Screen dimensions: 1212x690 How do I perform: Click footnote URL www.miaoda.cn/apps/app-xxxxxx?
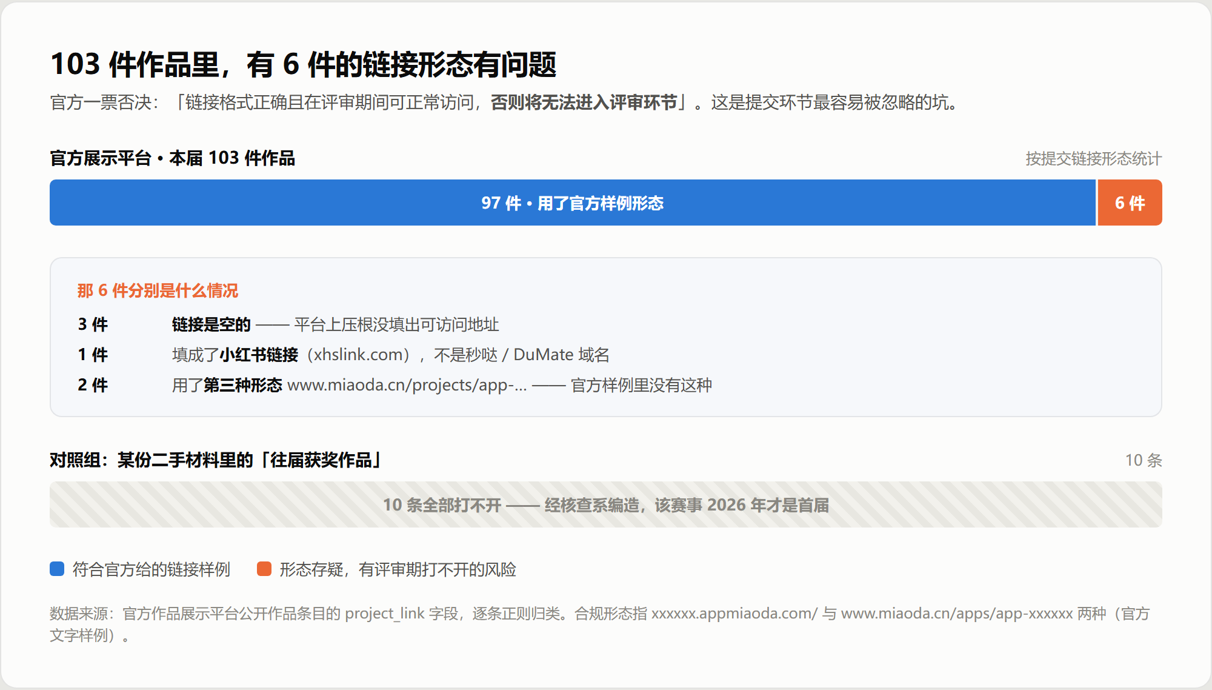[957, 614]
